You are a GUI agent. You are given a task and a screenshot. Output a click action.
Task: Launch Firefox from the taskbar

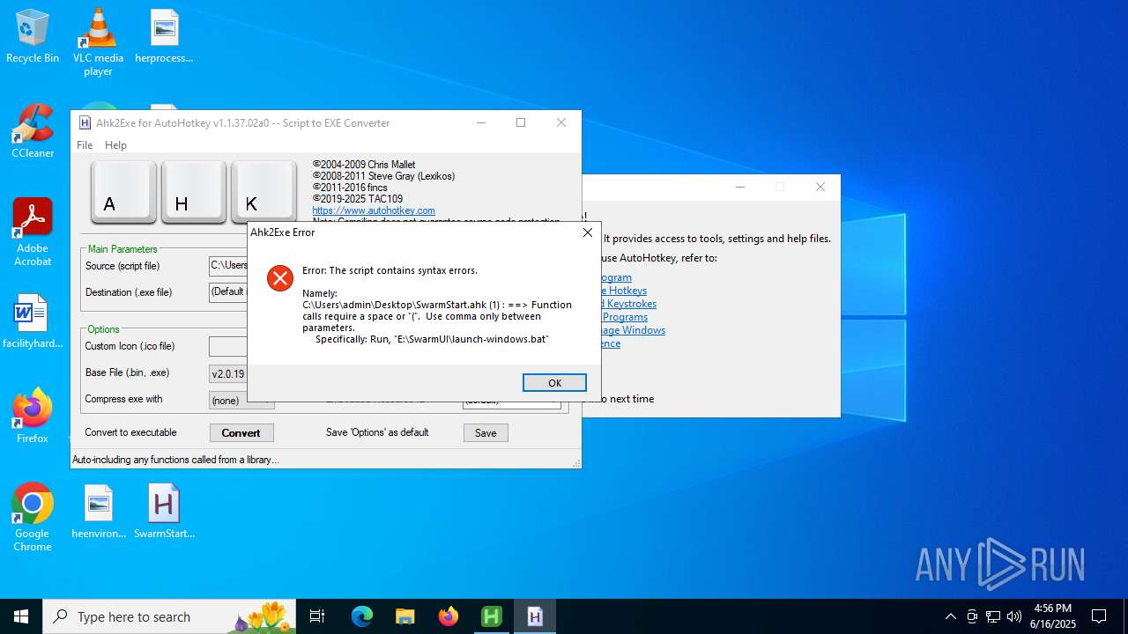pyautogui.click(x=449, y=616)
